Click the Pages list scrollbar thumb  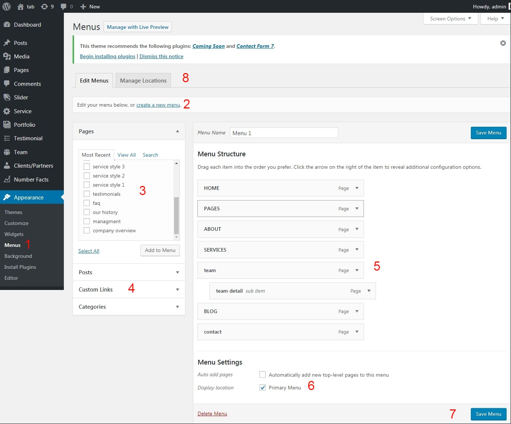pyautogui.click(x=176, y=215)
